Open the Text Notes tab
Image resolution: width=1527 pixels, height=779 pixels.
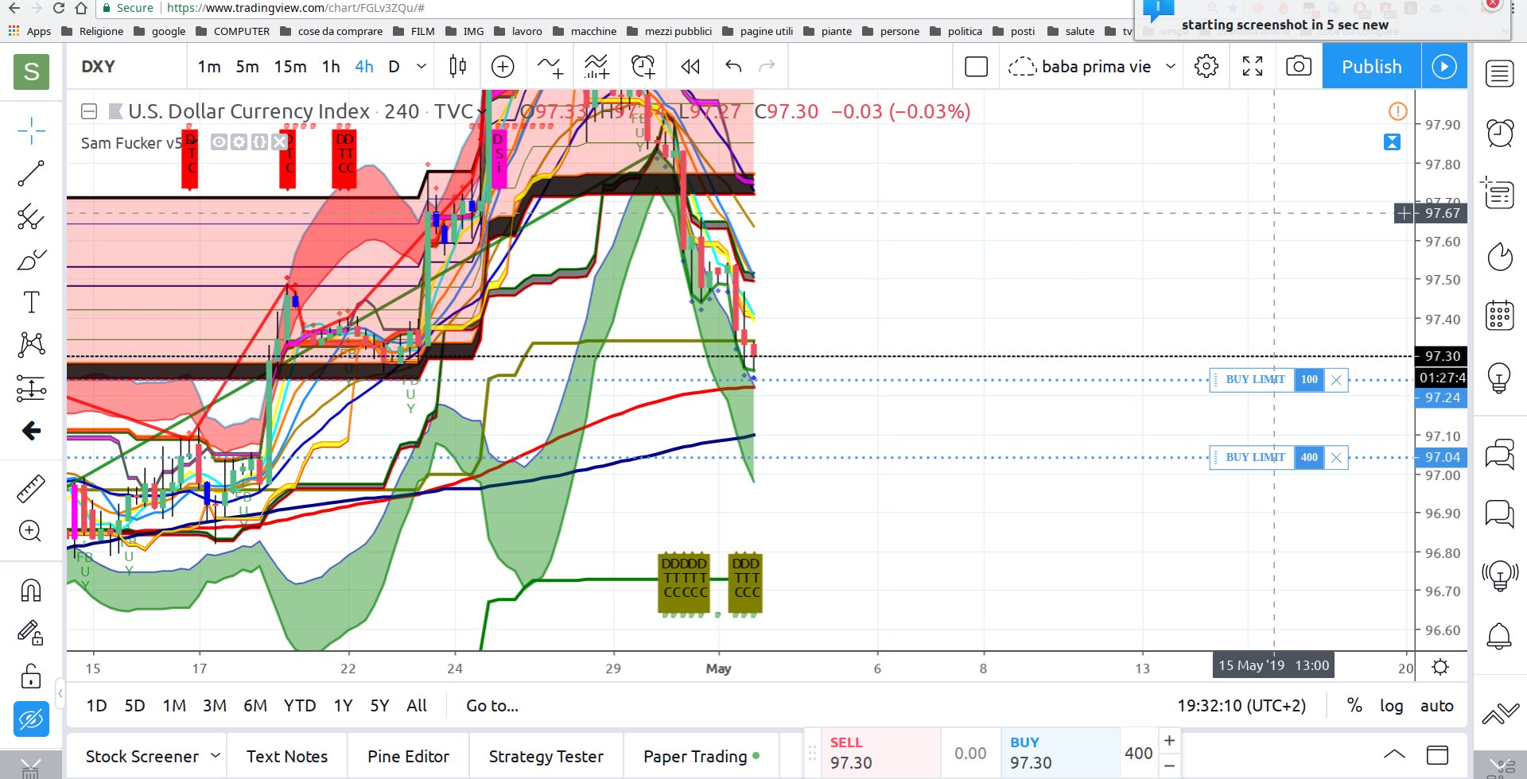(x=287, y=757)
